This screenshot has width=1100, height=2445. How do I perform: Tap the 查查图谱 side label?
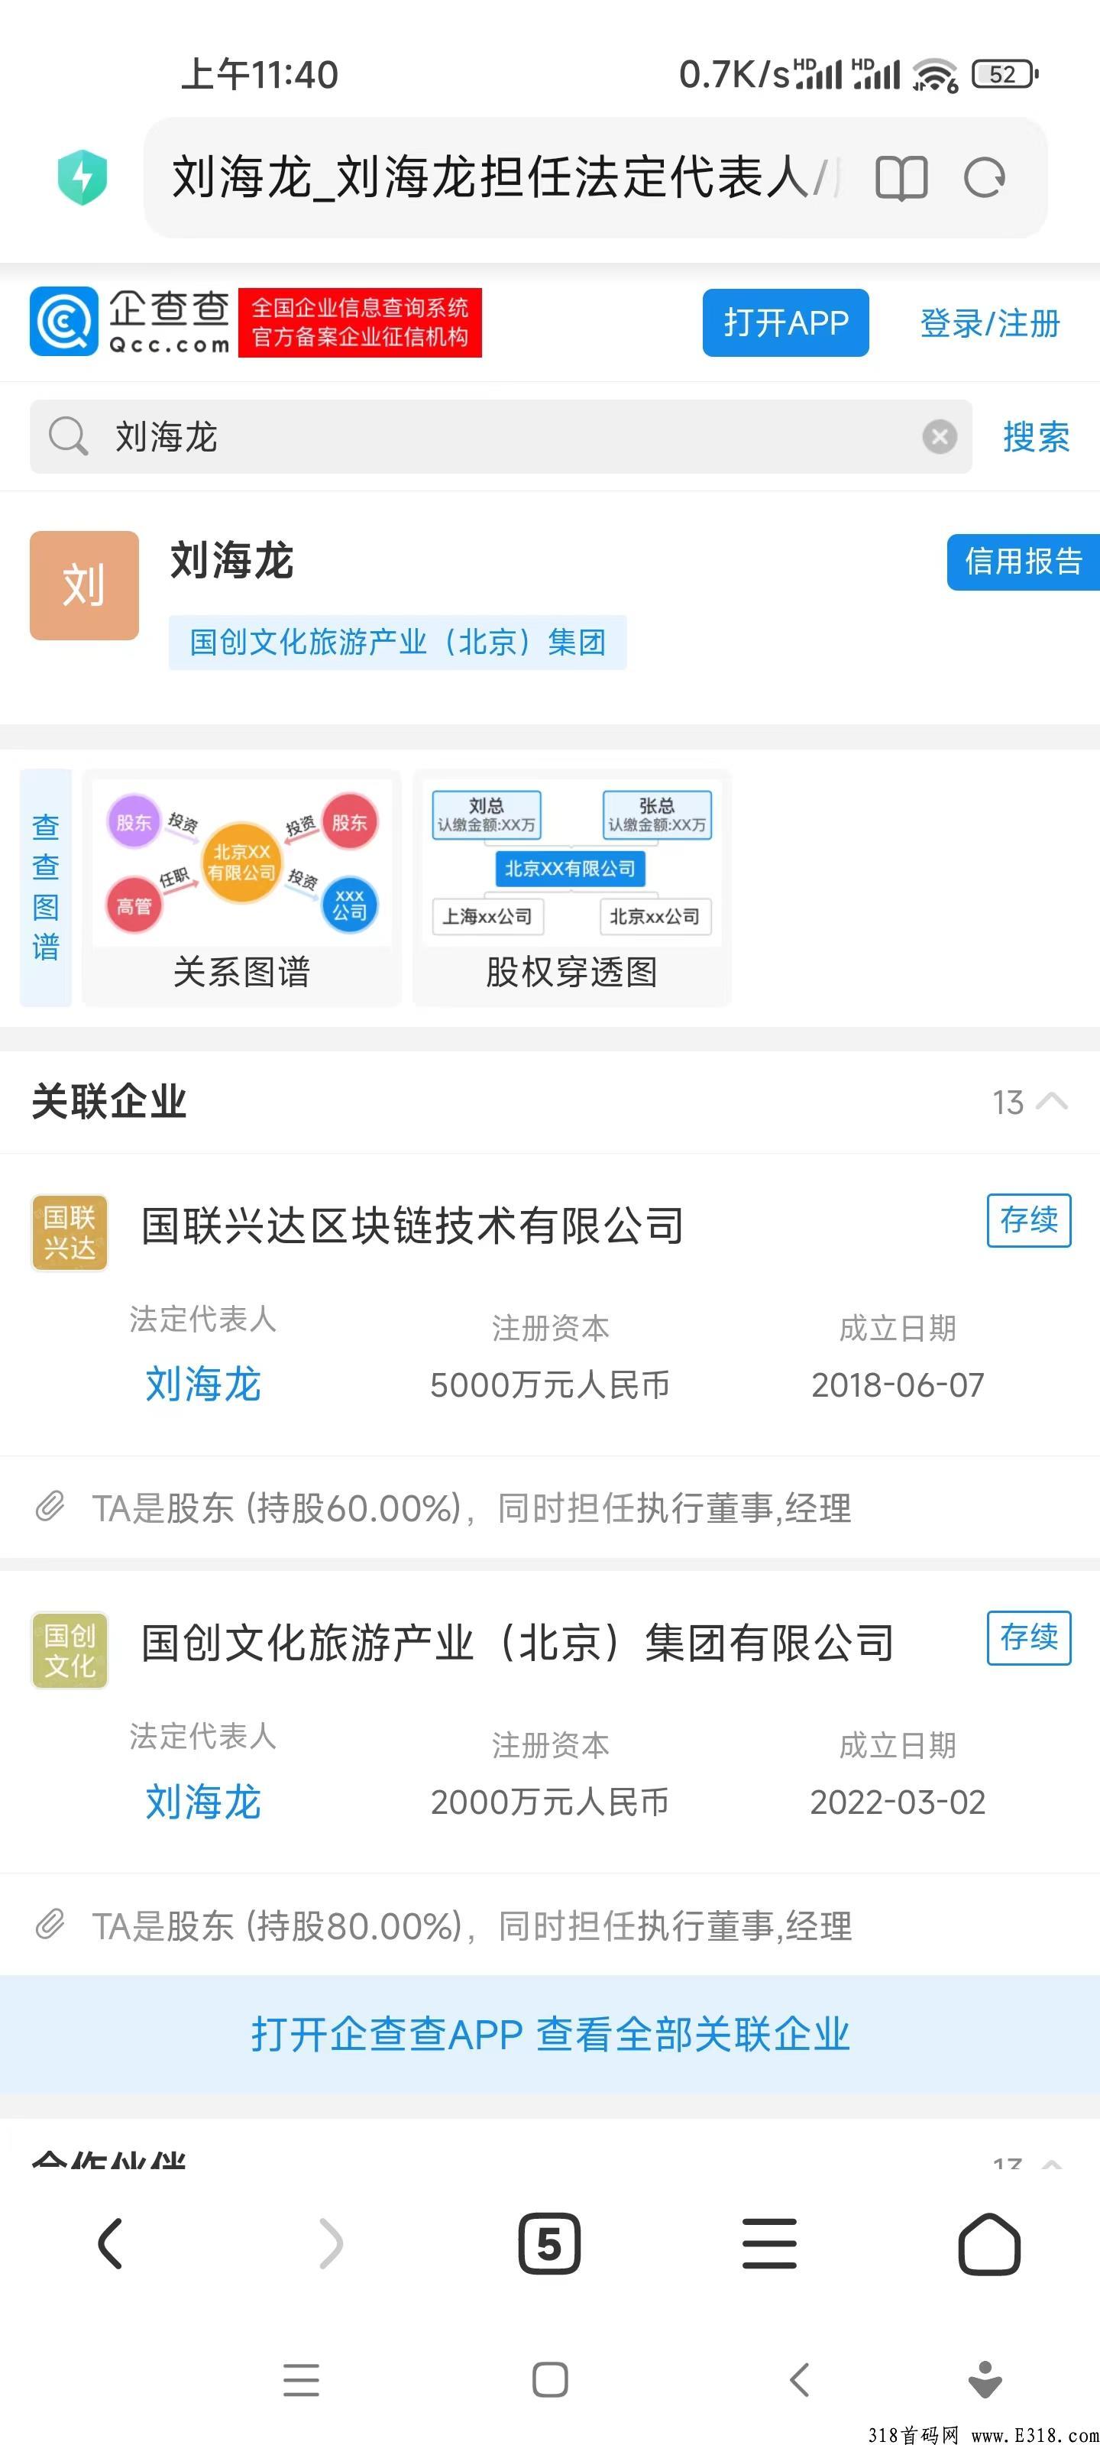click(46, 886)
